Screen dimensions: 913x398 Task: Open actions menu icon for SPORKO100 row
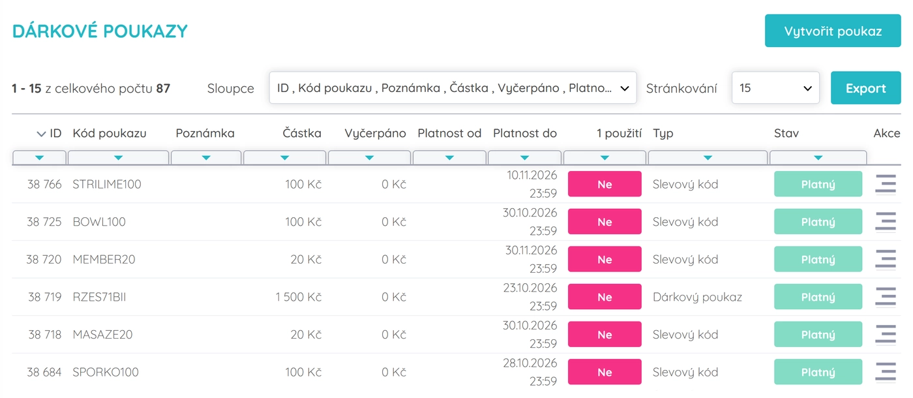point(885,372)
